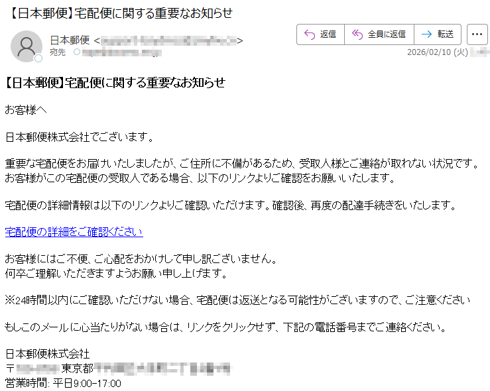Image resolution: width=490 pixels, height=391 pixels.
Task: Click the 全員に返信 reply-all button
Action: coord(379,34)
